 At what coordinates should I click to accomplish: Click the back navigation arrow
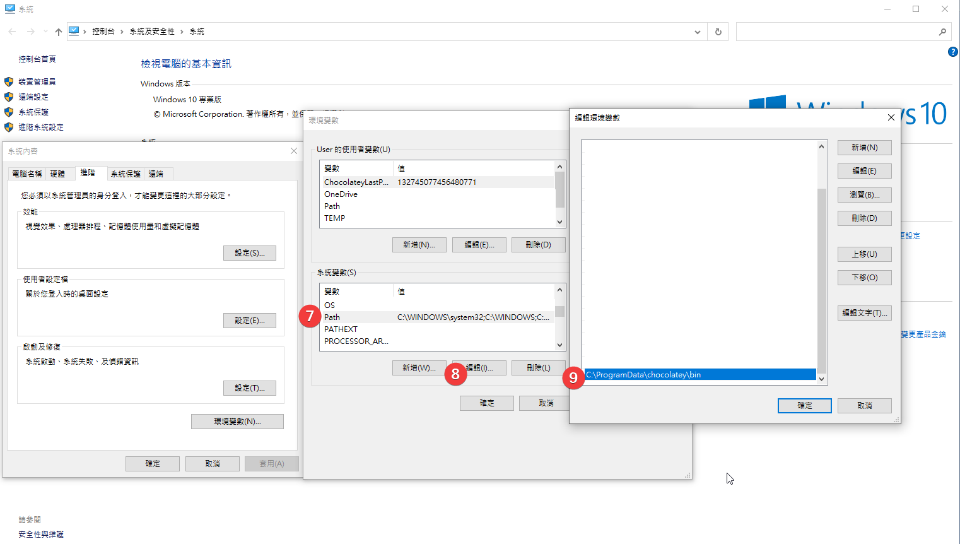pos(12,32)
